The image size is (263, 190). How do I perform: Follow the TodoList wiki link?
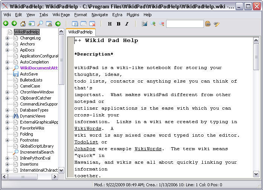point(86,142)
